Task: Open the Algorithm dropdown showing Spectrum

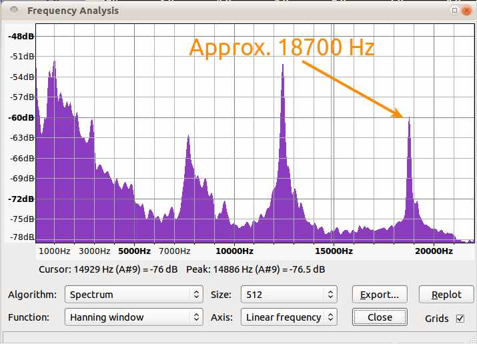Action: pos(134,294)
